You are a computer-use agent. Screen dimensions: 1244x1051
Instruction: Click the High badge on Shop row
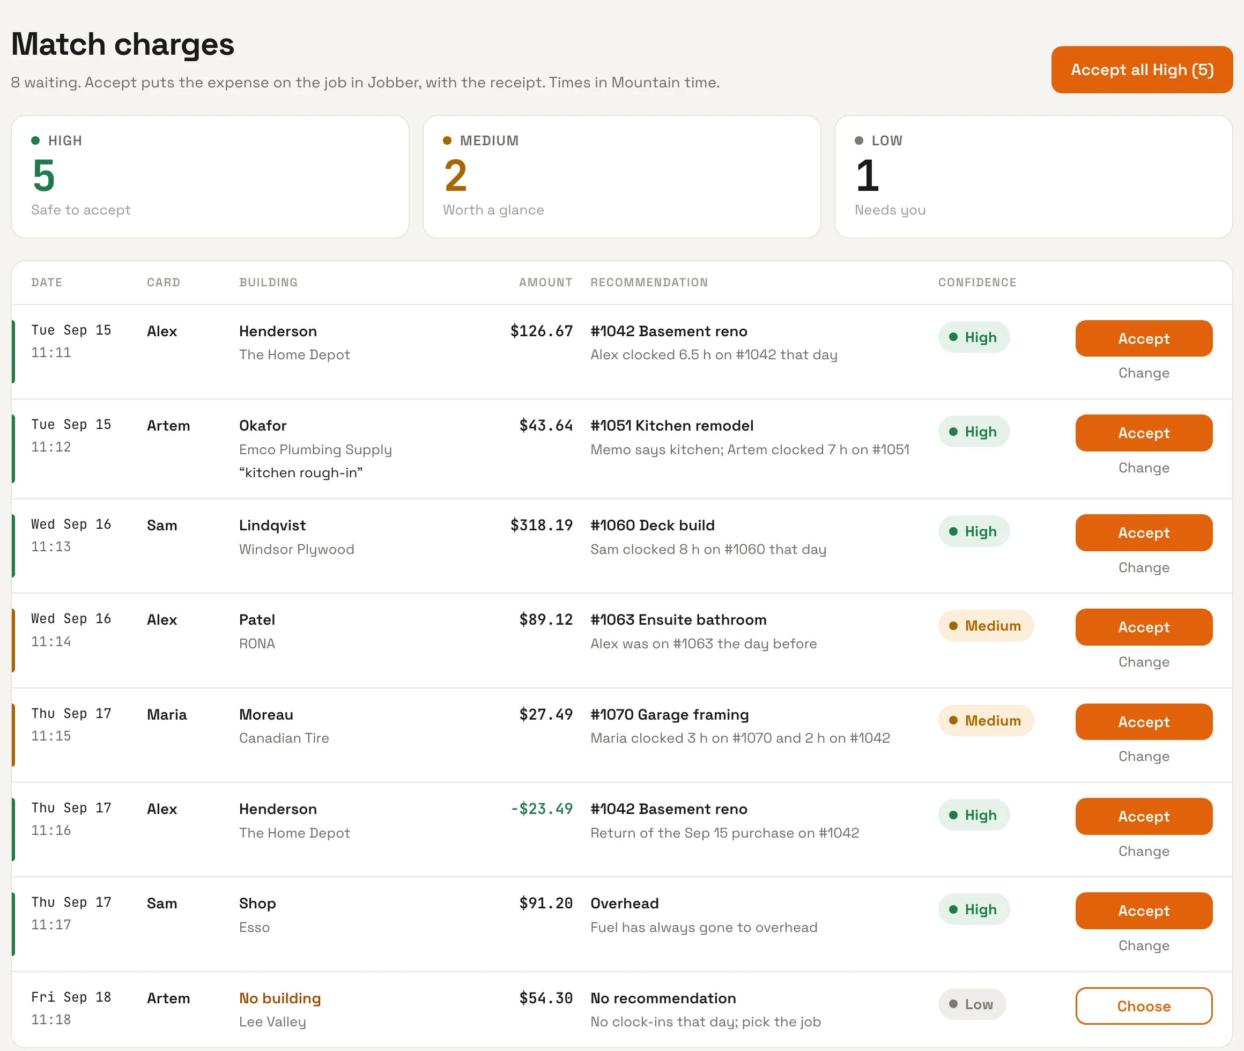(974, 909)
